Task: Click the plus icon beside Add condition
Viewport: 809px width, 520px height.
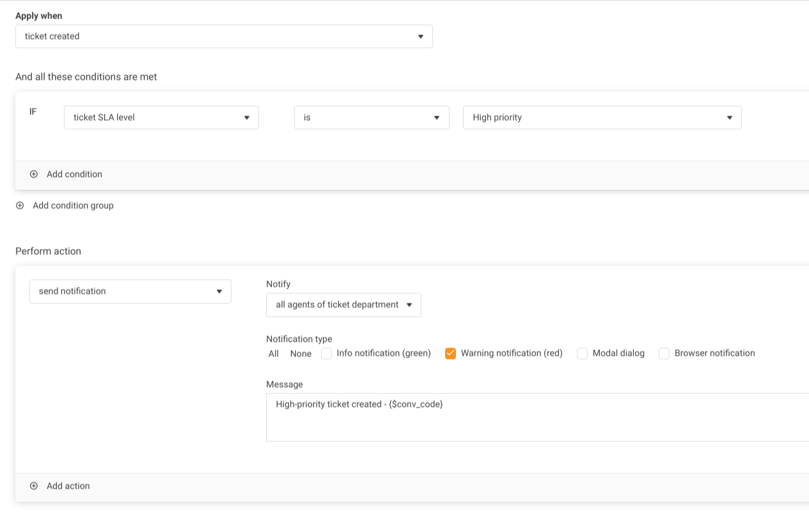Action: (x=34, y=174)
